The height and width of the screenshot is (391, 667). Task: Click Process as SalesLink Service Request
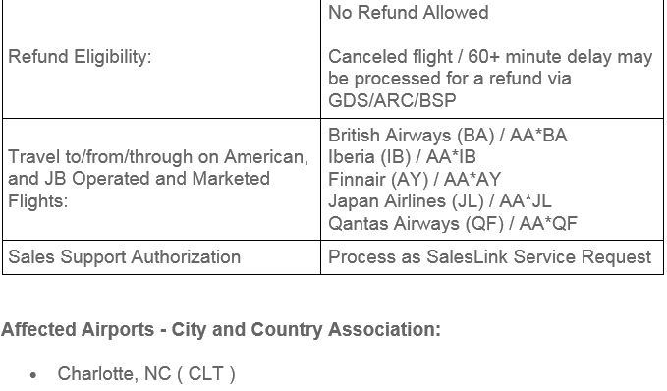pos(489,257)
